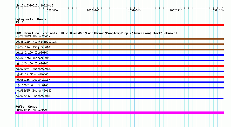
Task: Select variant label dgv43n17 (Conrad2006)
Action: tap(32, 74)
